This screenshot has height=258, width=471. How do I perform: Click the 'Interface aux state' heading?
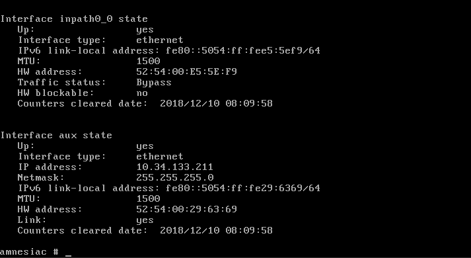[56, 136]
